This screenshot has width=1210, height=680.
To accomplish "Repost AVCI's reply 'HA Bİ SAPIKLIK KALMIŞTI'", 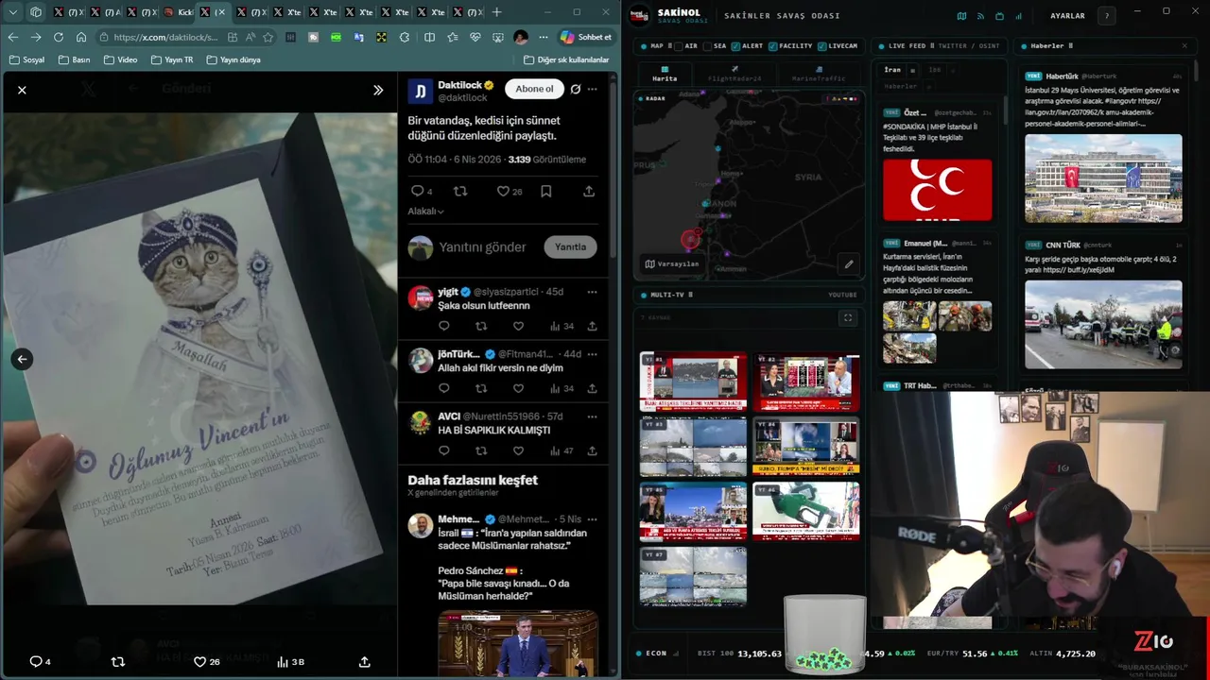I will point(481,450).
